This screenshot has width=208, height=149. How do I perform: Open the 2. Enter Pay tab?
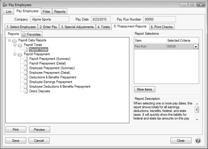click(48, 27)
